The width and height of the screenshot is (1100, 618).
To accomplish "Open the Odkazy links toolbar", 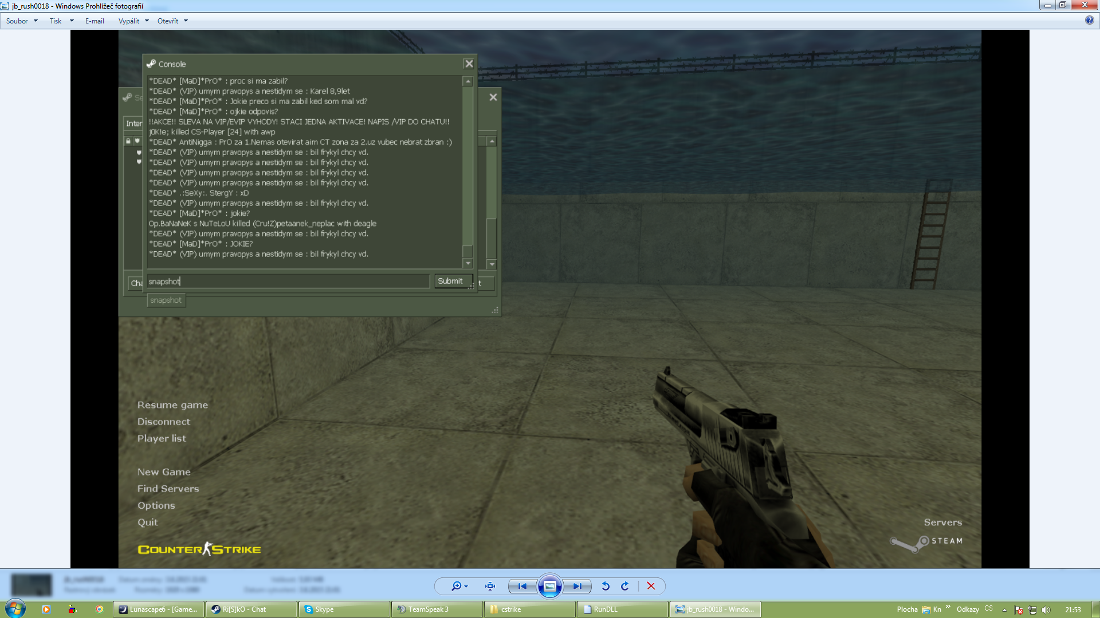I will point(968,609).
